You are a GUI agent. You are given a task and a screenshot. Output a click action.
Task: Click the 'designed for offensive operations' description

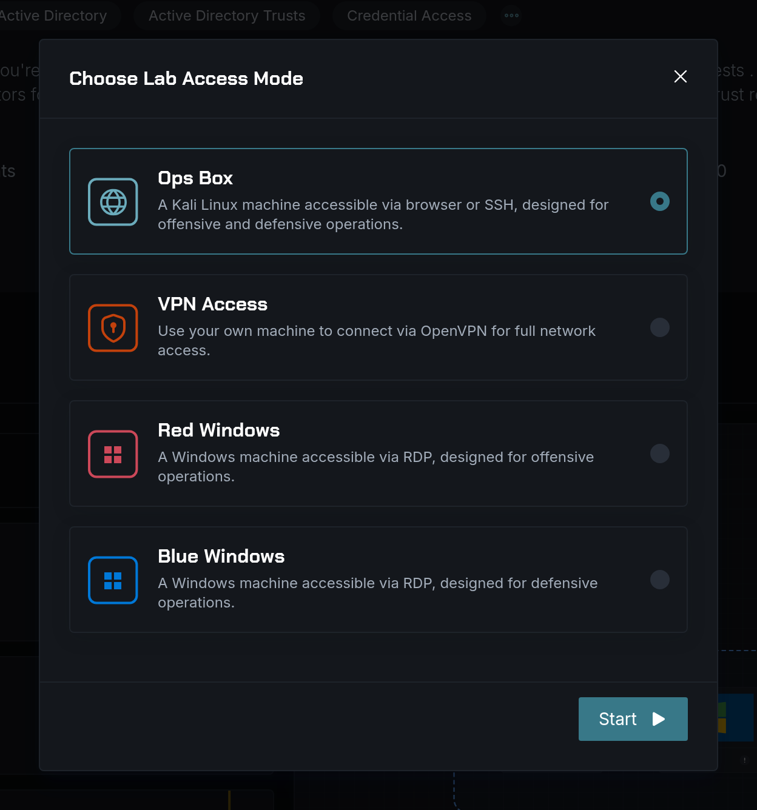(x=376, y=467)
